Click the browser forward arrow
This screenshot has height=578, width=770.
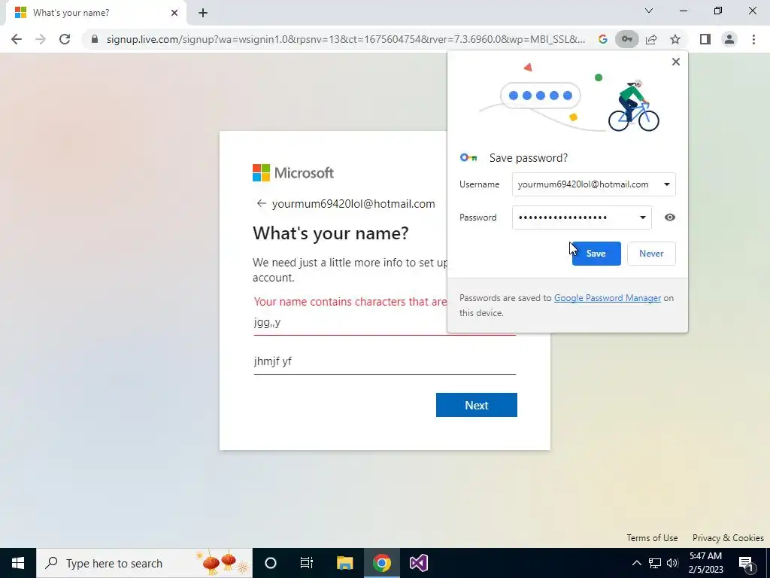click(x=41, y=39)
